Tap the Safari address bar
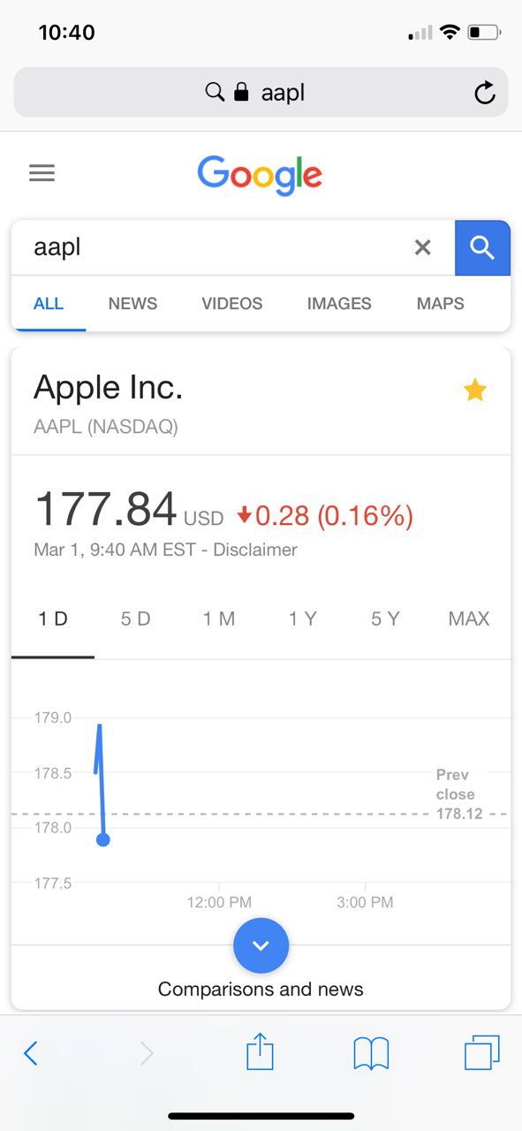522x1131 pixels. point(261,93)
